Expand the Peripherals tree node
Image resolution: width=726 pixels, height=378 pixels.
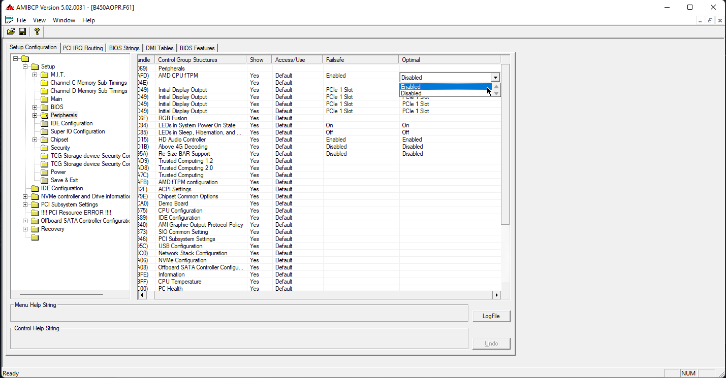(35, 115)
